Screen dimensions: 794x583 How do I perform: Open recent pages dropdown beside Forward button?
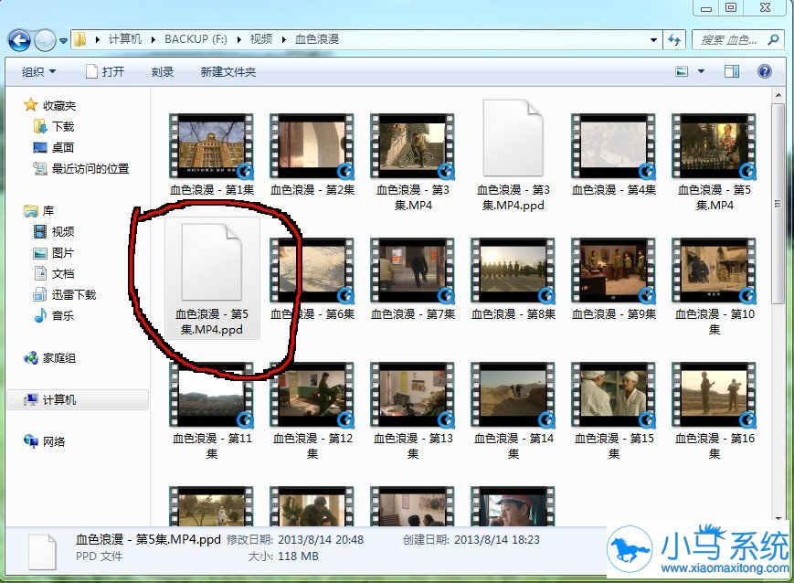point(63,40)
